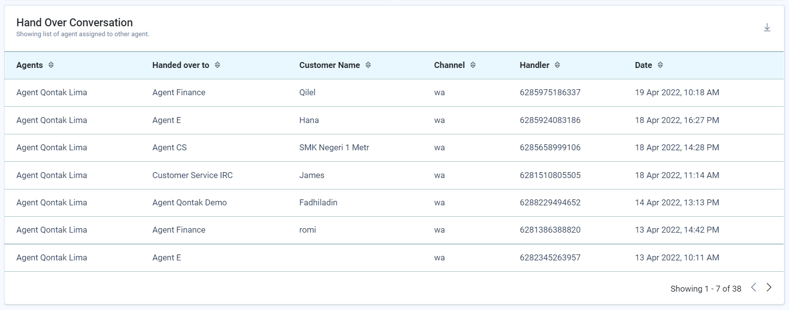Image resolution: width=789 pixels, height=310 pixels.
Task: Click handler number 6281386388820
Action: click(550, 230)
